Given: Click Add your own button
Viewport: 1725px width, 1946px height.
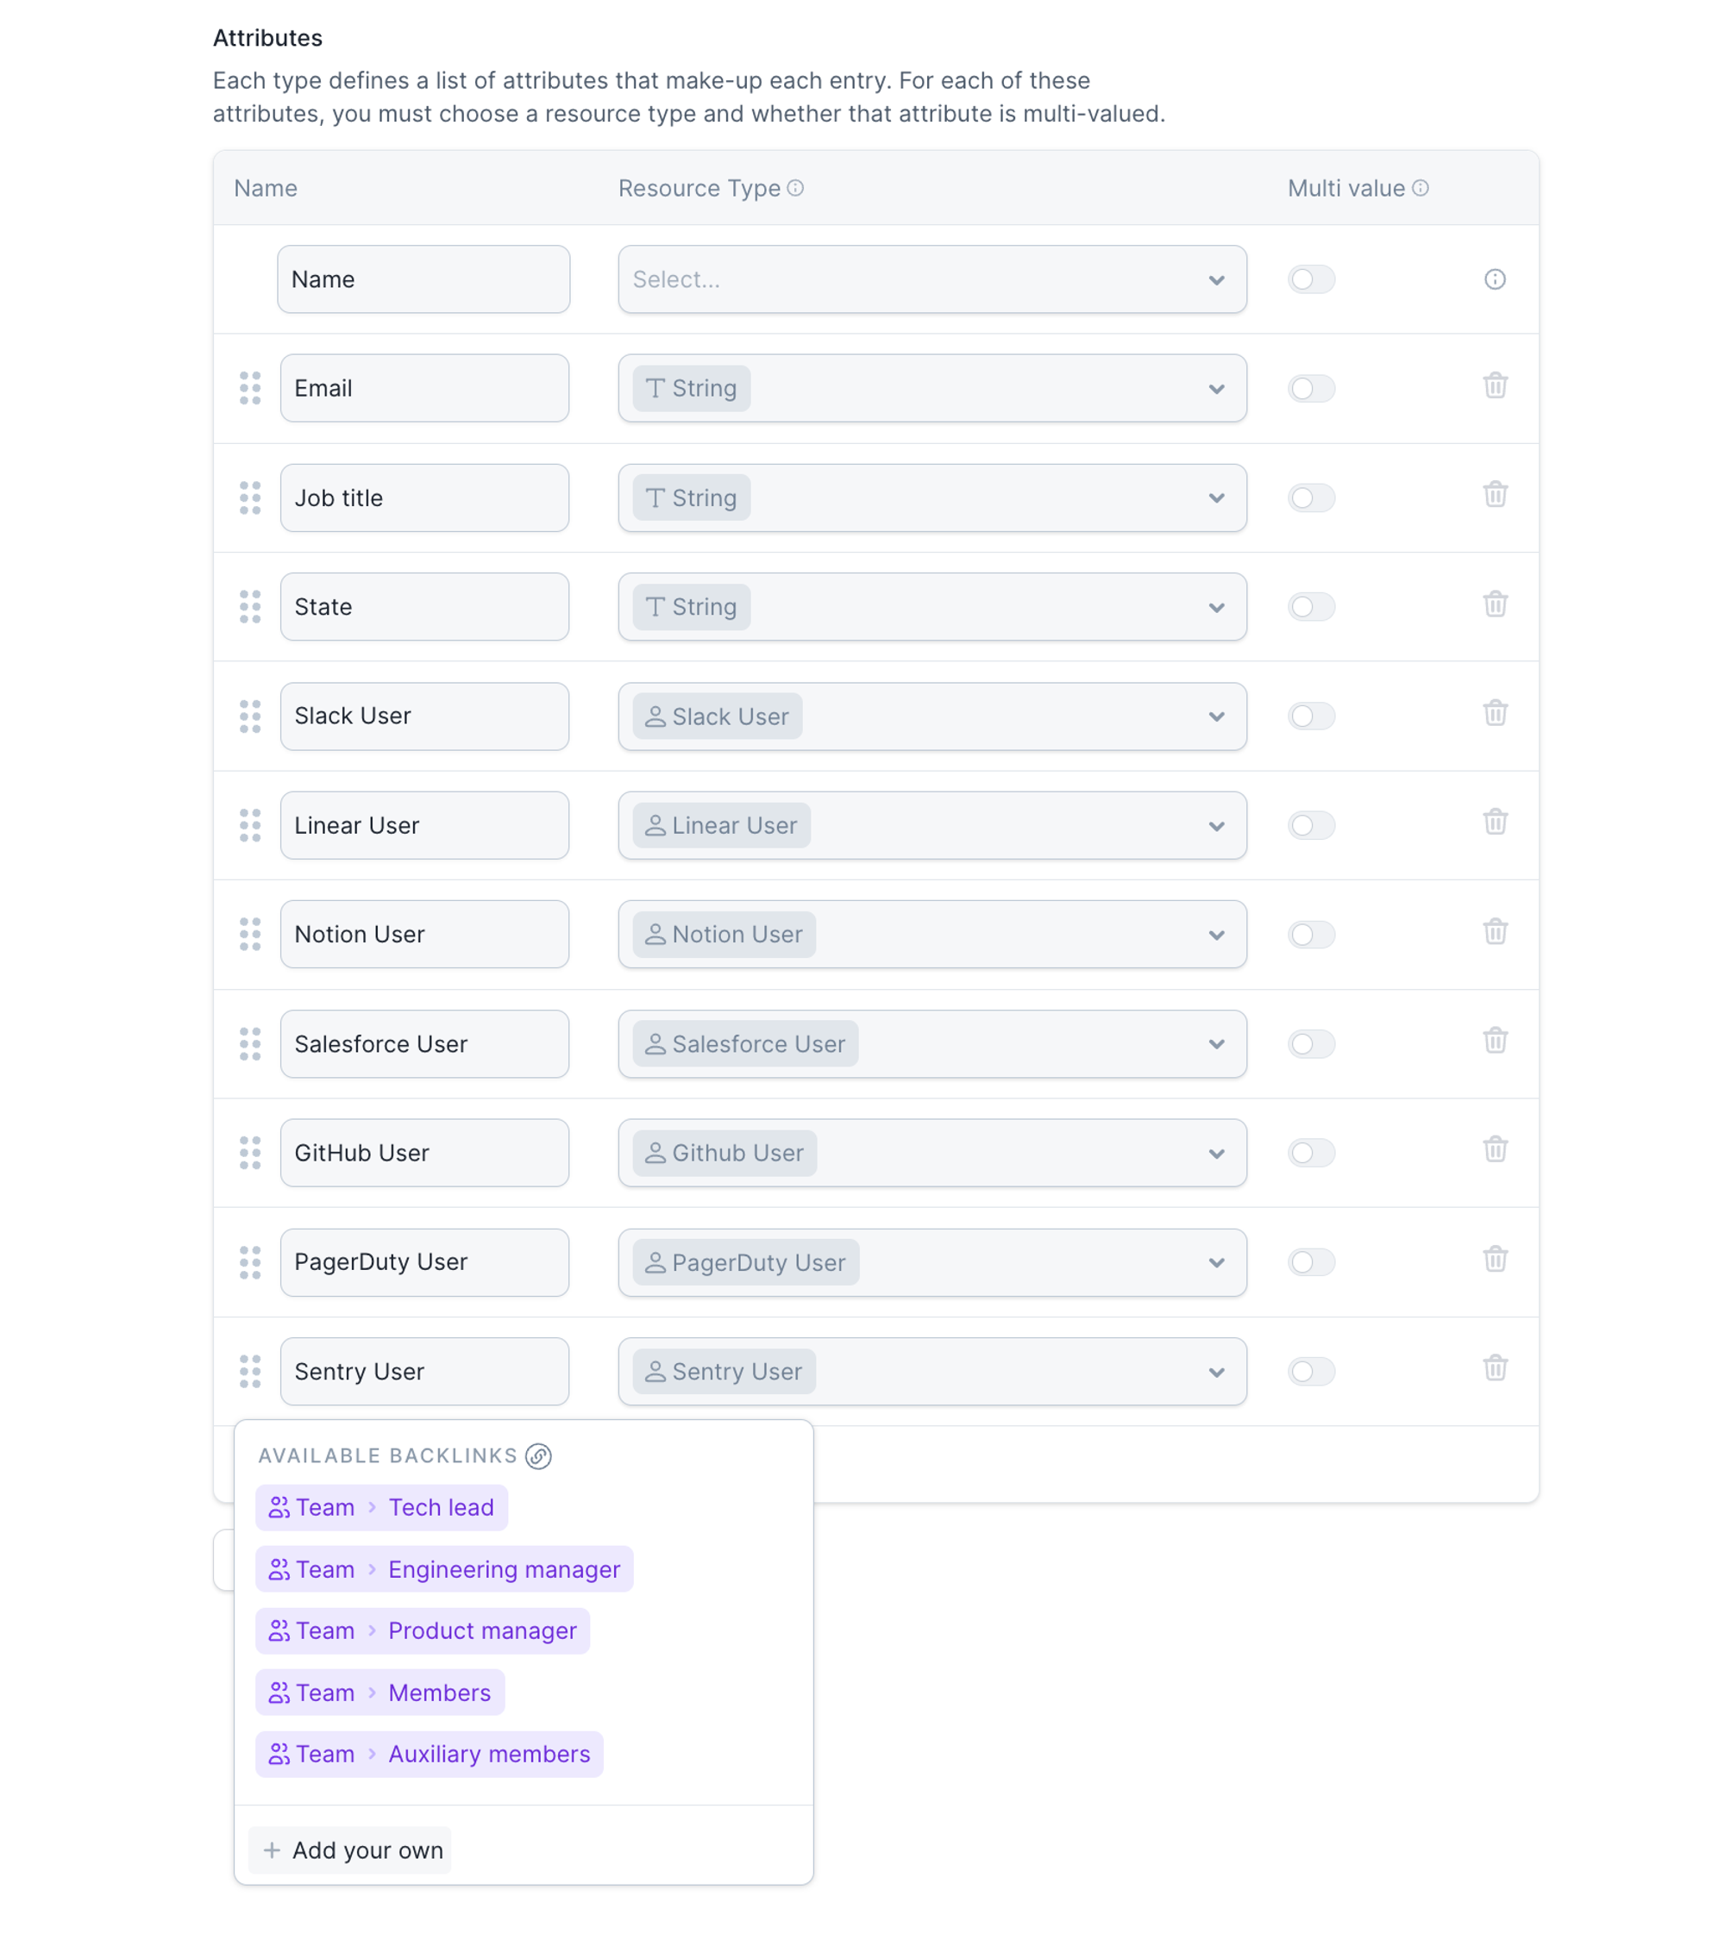Looking at the screenshot, I should coord(350,1849).
